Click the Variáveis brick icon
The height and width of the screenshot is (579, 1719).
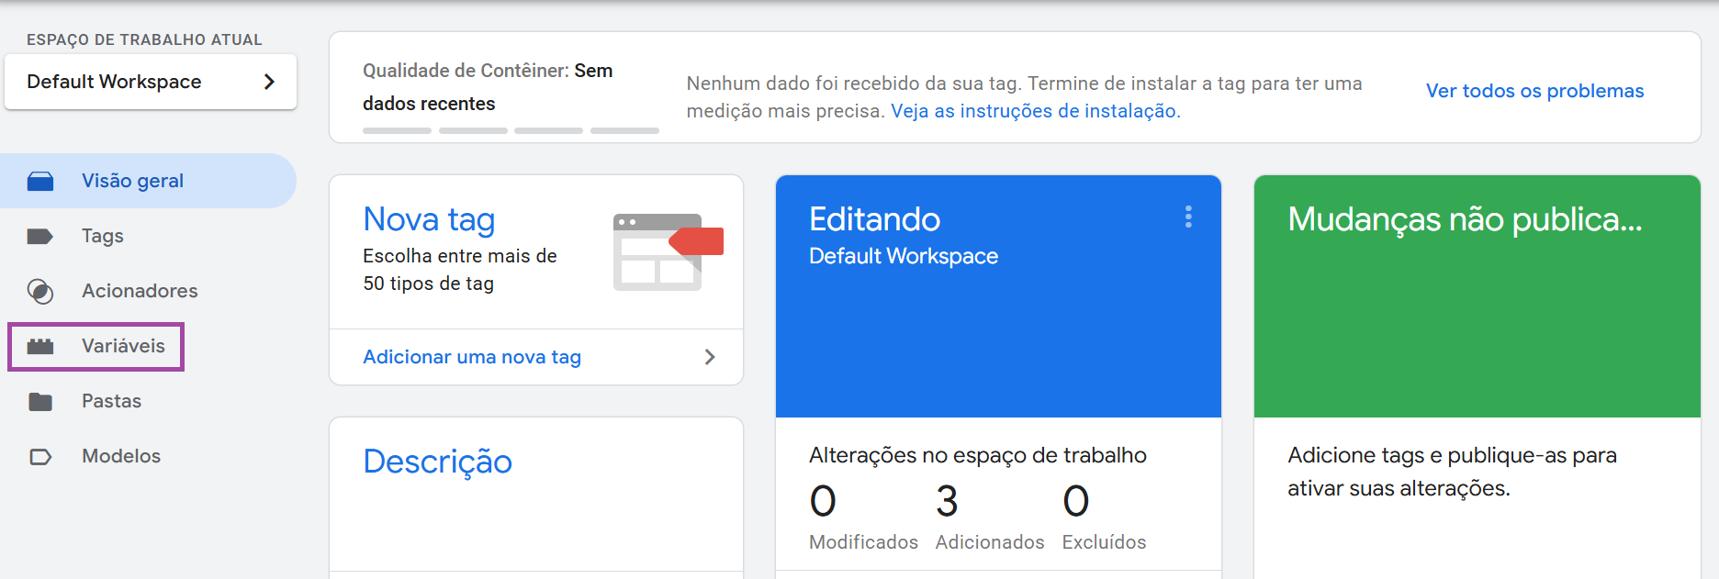pyautogui.click(x=40, y=346)
